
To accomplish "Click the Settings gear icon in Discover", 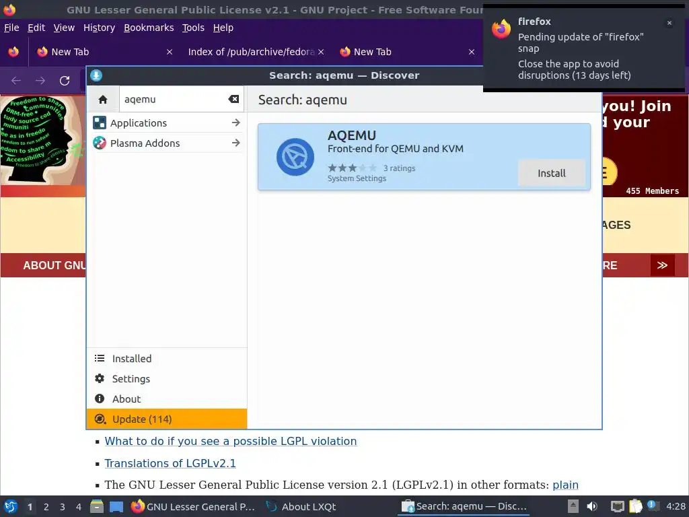I will (100, 378).
